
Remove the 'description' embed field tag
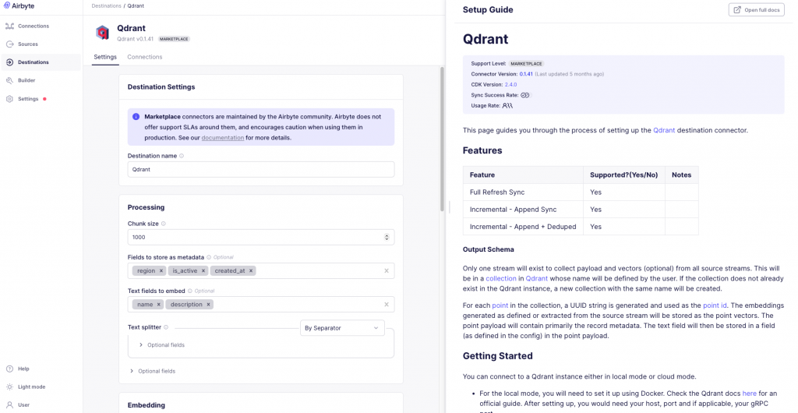click(208, 305)
